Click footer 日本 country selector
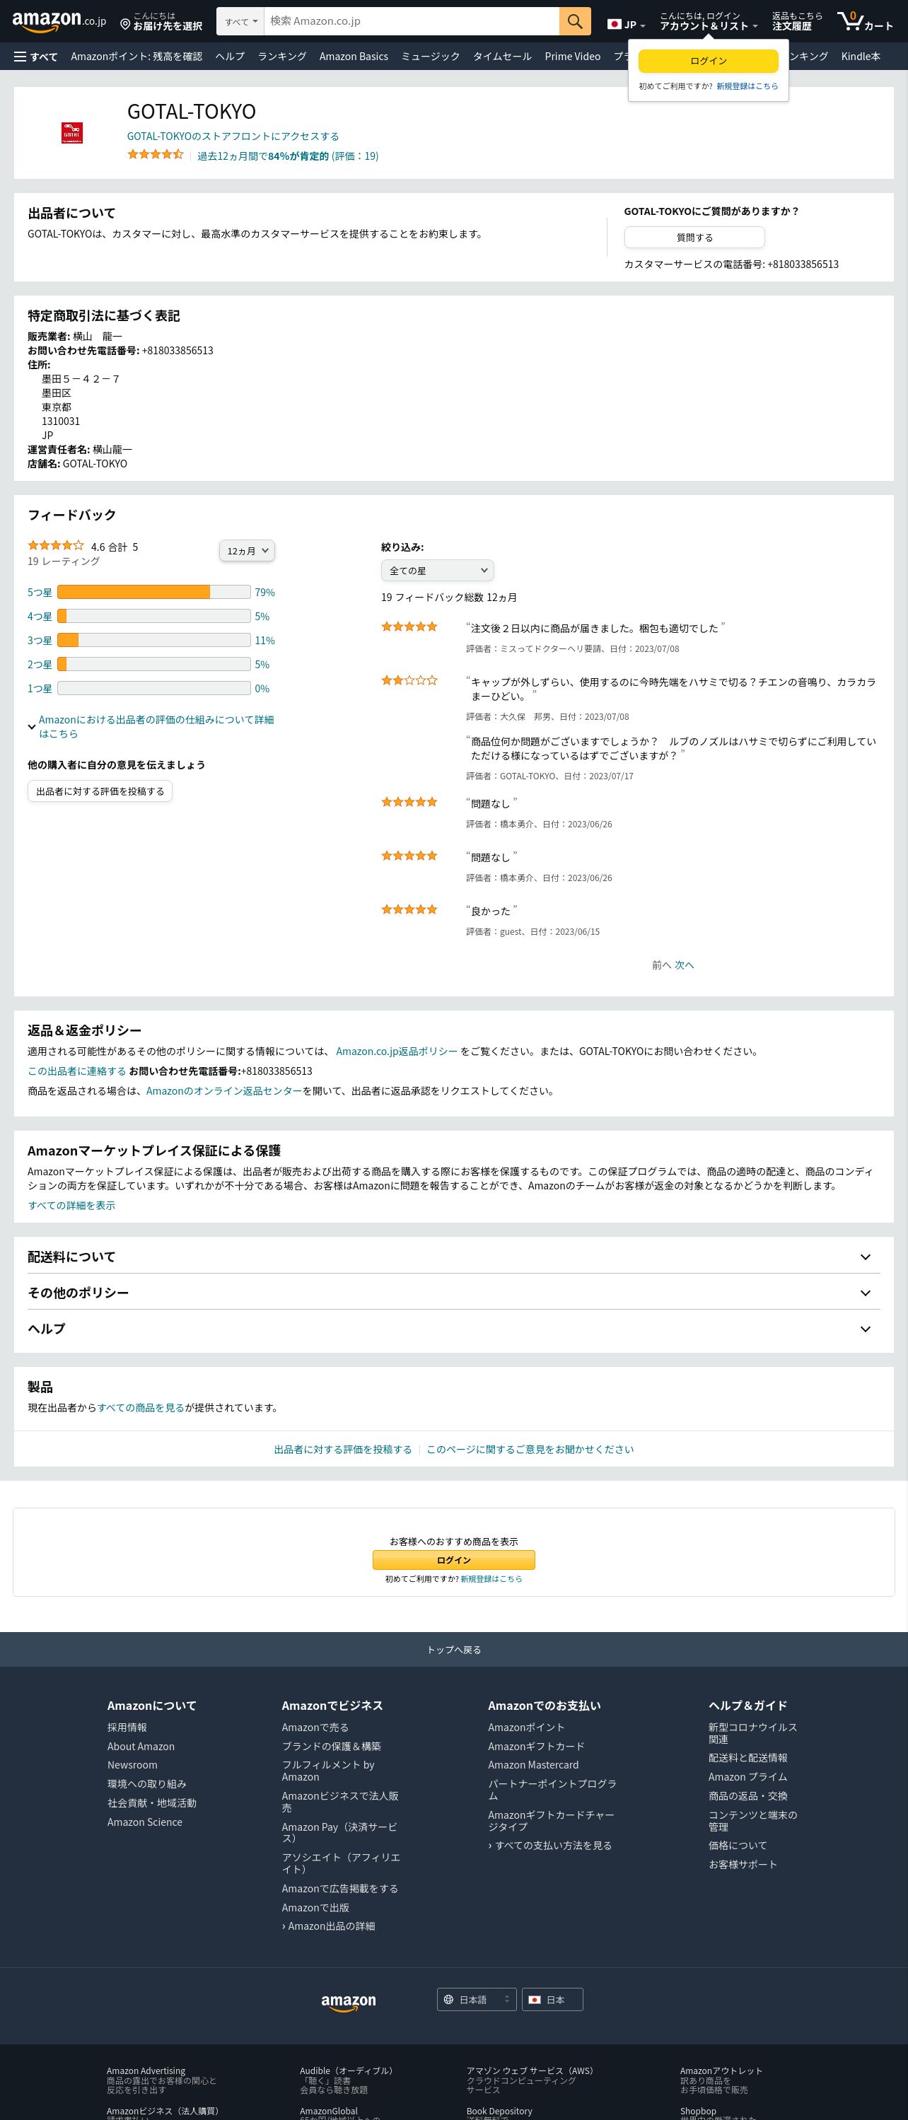 [x=552, y=2000]
